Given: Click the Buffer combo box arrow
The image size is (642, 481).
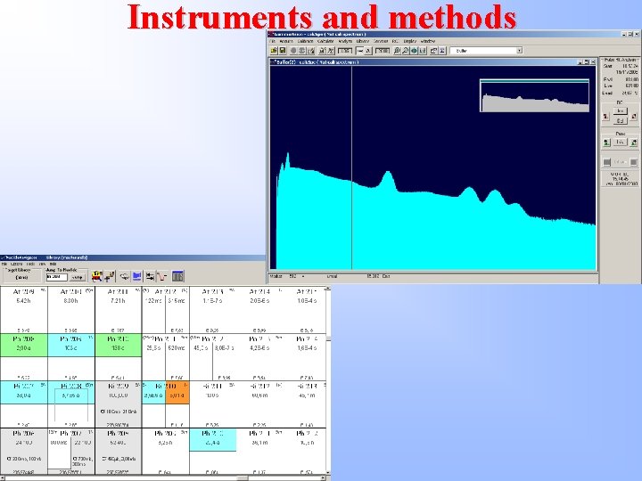Looking at the screenshot, I should (x=519, y=51).
